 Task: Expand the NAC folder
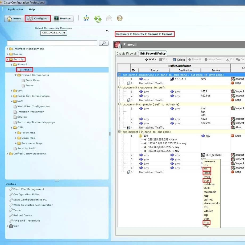[x=11, y=101]
